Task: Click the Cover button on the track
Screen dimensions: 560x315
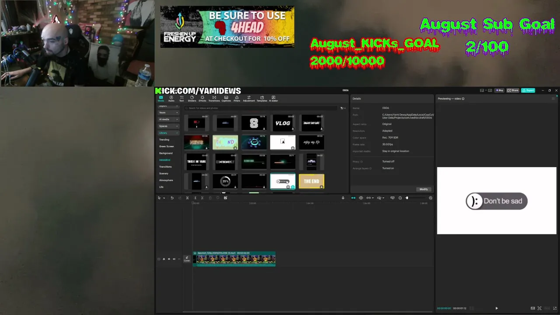Action: click(187, 259)
